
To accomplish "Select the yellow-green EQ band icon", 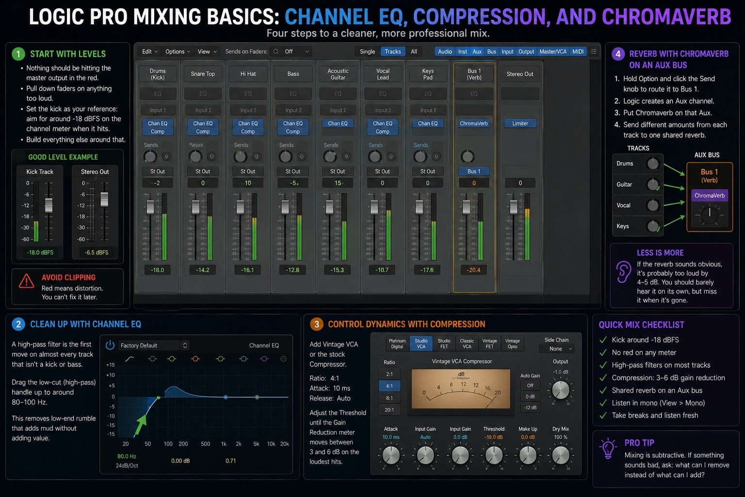I will pyautogui.click(x=171, y=359).
